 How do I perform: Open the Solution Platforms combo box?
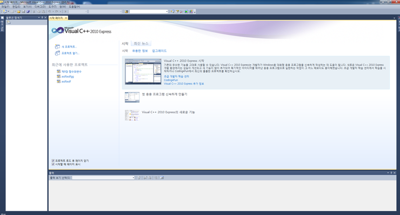click(105, 11)
